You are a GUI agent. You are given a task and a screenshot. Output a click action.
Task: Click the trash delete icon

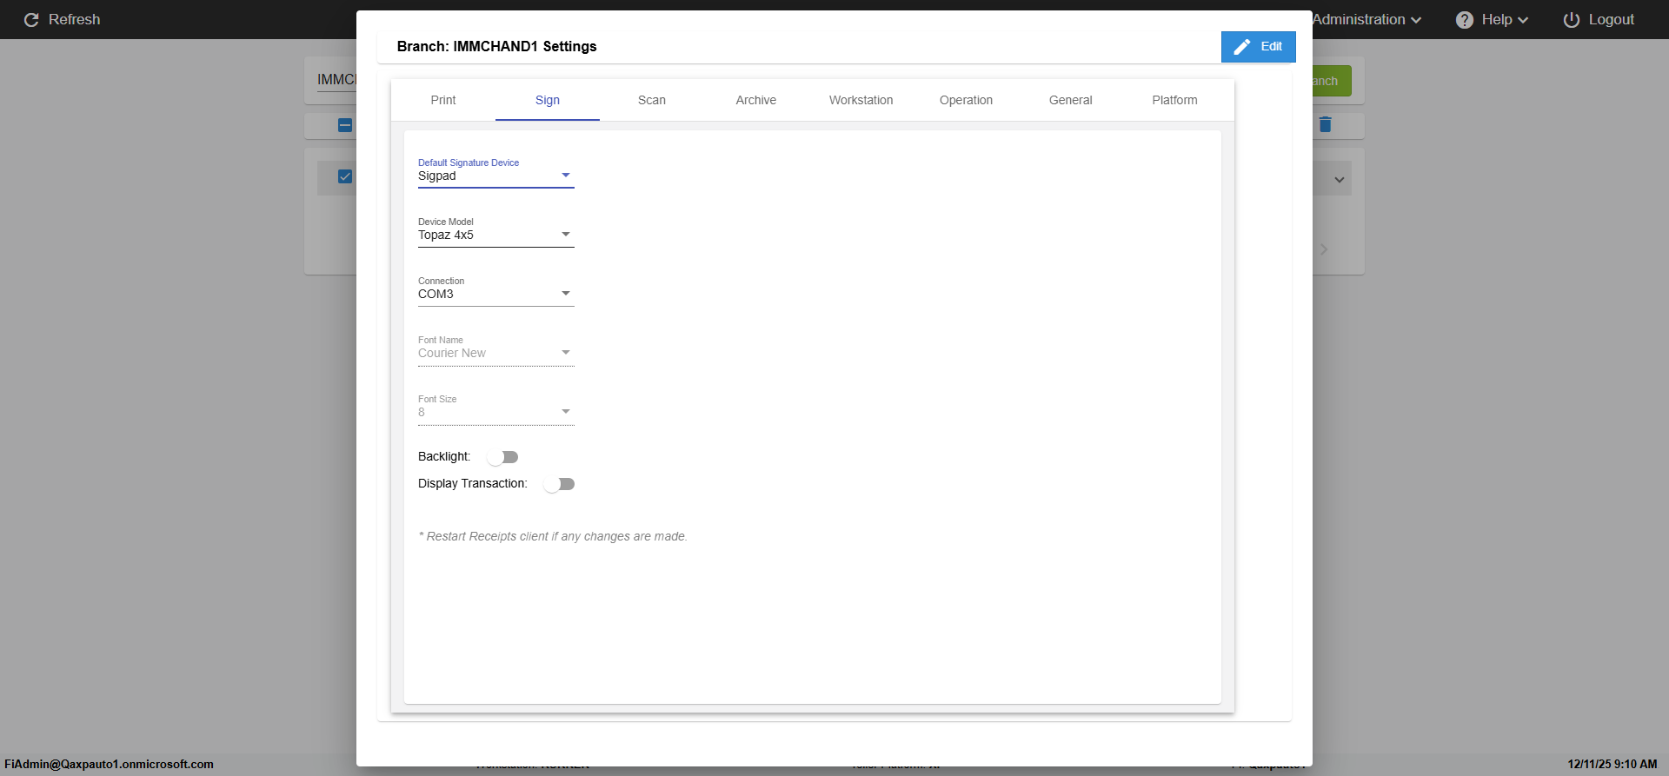(1325, 124)
